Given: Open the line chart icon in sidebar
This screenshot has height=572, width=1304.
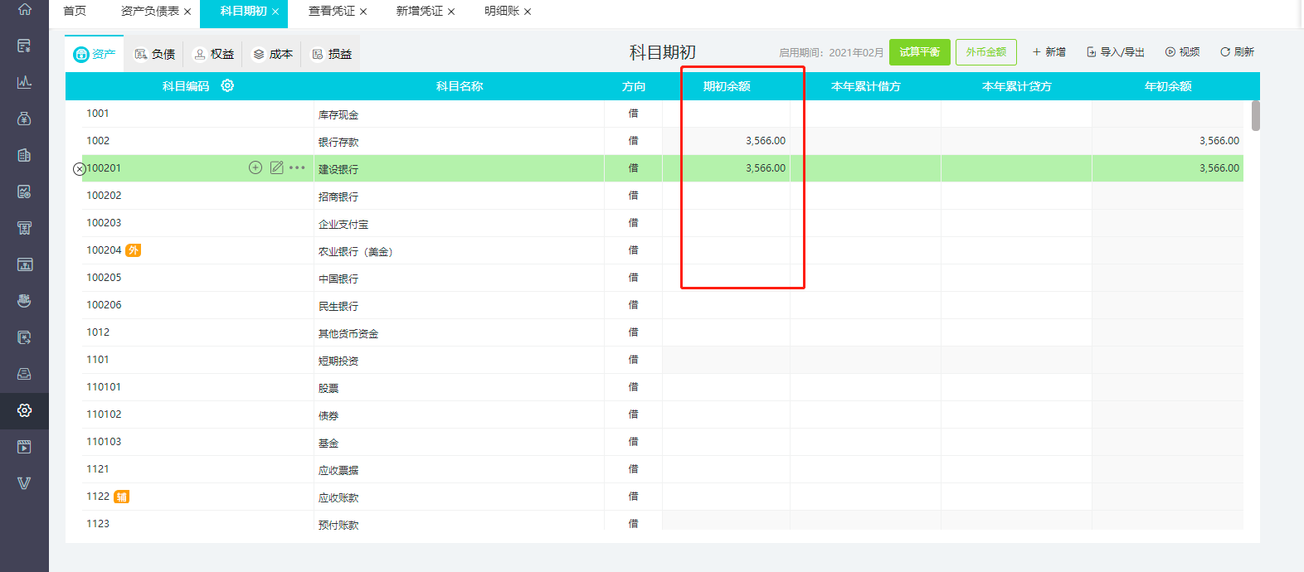Looking at the screenshot, I should point(24,82).
